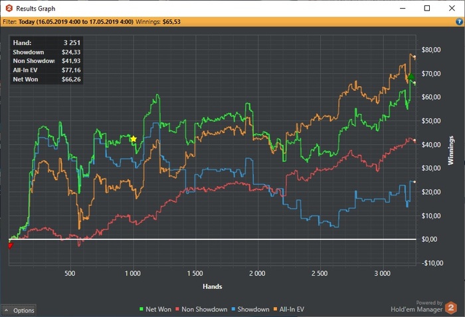465x317 pixels.
Task: Click the green triangle peak marker
Action: (x=411, y=76)
